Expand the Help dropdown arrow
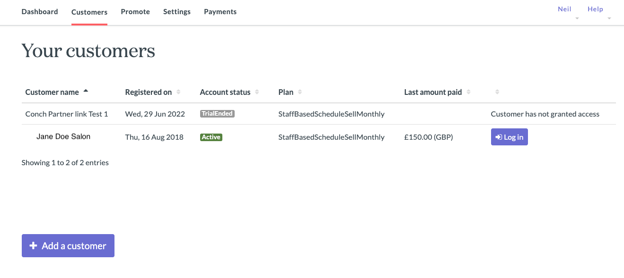 [609, 18]
